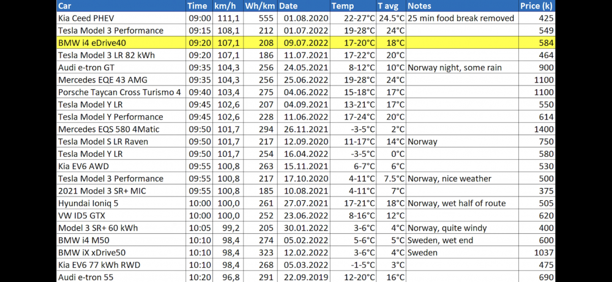Select the 'Tesla Model Y Performance' cell

pos(121,117)
